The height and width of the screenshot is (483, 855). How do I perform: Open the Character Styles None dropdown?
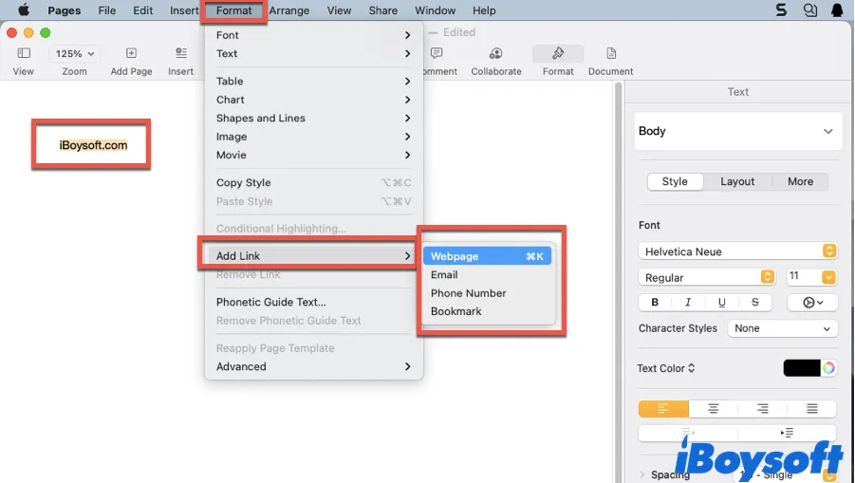click(x=782, y=328)
